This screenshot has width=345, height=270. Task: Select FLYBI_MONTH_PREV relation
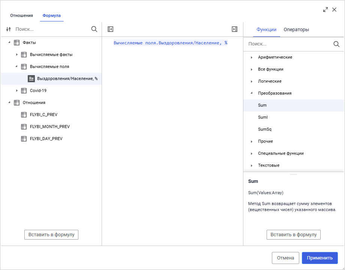point(50,127)
